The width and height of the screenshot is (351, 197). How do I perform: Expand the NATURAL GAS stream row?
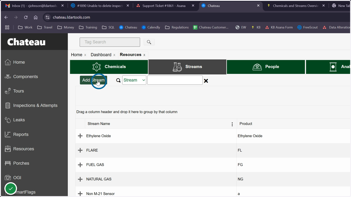tap(80, 179)
